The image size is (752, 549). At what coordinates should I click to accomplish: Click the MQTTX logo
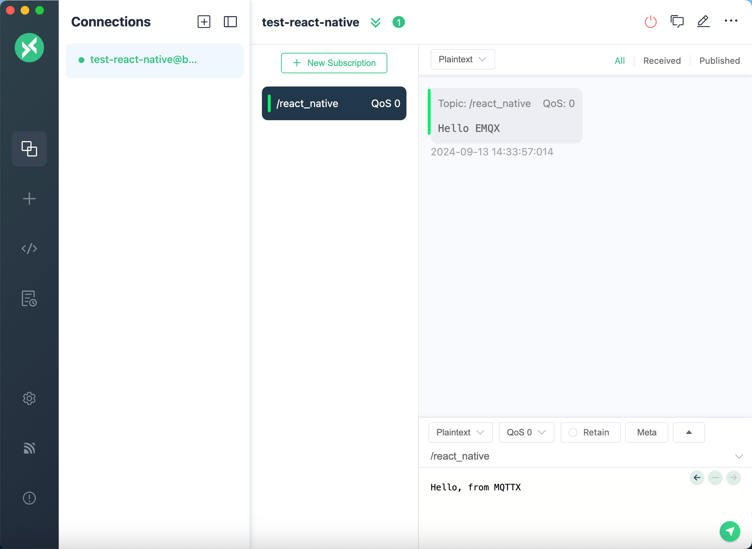click(x=29, y=47)
